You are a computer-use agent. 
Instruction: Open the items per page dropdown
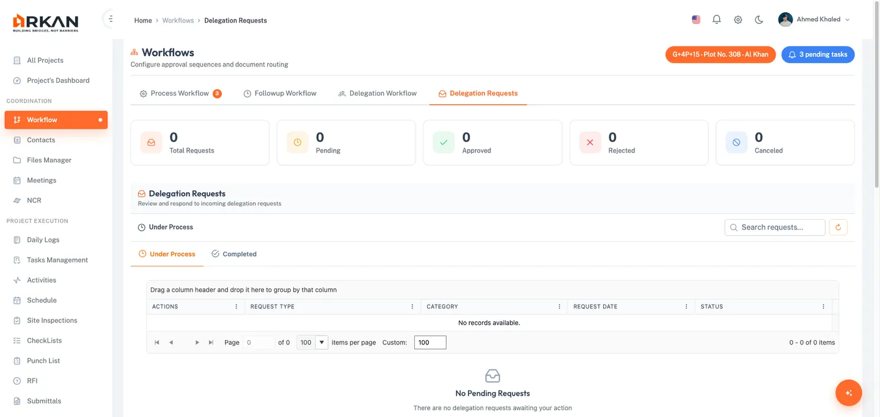coord(321,343)
